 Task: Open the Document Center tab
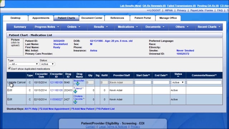92,18
